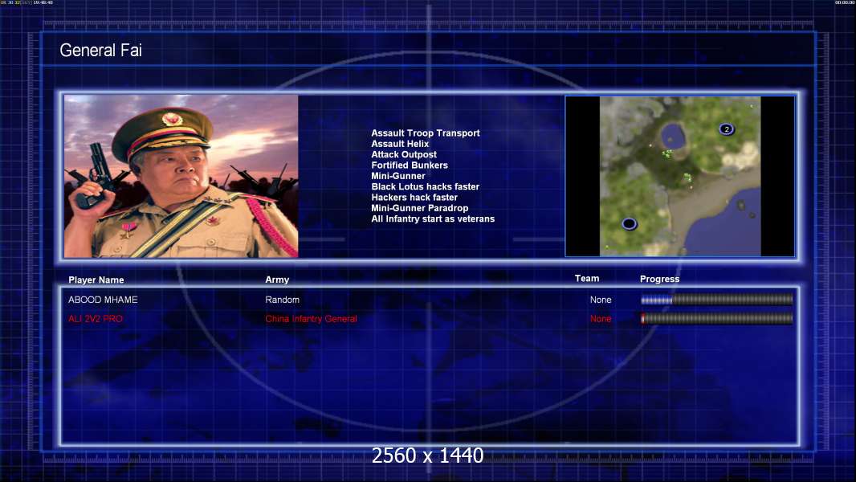Click the Fortified Bunkers ability text
856x482 pixels.
[x=410, y=165]
